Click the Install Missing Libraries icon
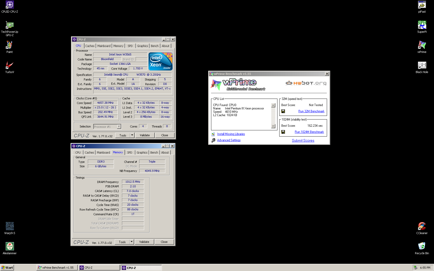The image size is (434, 271). coord(213,134)
